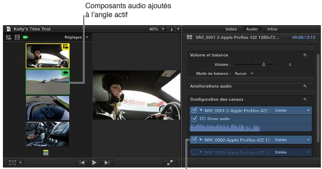Switch to the Infos inspector tab
Screen dimensions: 322x169
tap(272, 29)
